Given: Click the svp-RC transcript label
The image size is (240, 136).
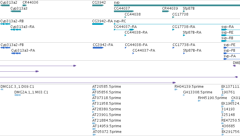Looking at the screenshot, I should [120, 21].
